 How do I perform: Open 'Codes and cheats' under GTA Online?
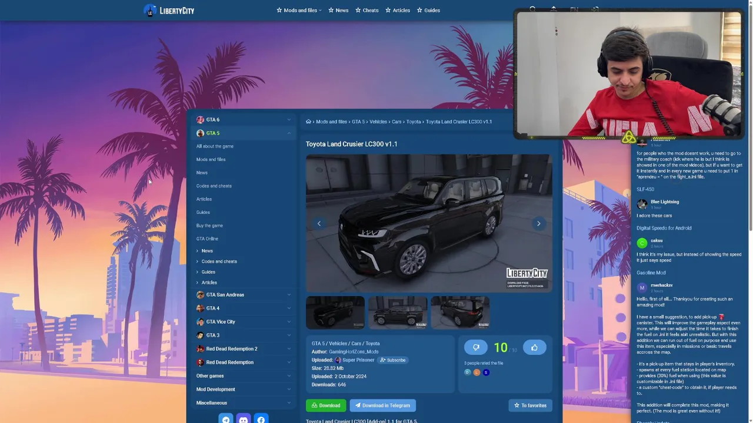[219, 261]
